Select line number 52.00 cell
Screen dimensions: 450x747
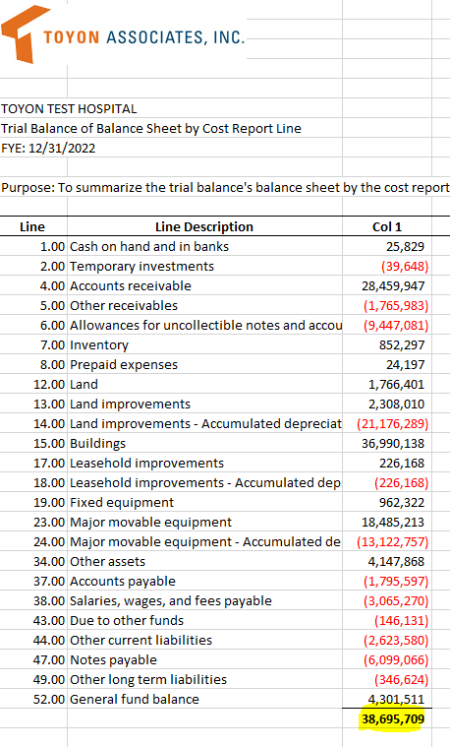click(33, 700)
